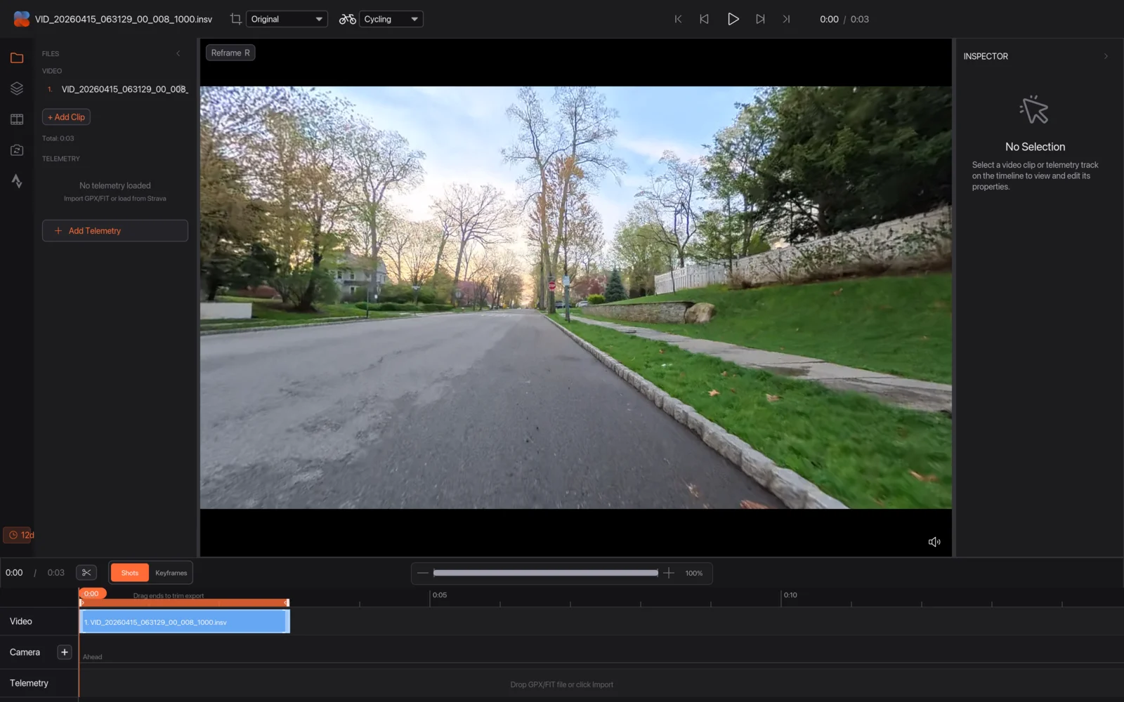Viewport: 1124px width, 702px height.
Task: Toggle the Reframe R button
Action: [230, 53]
